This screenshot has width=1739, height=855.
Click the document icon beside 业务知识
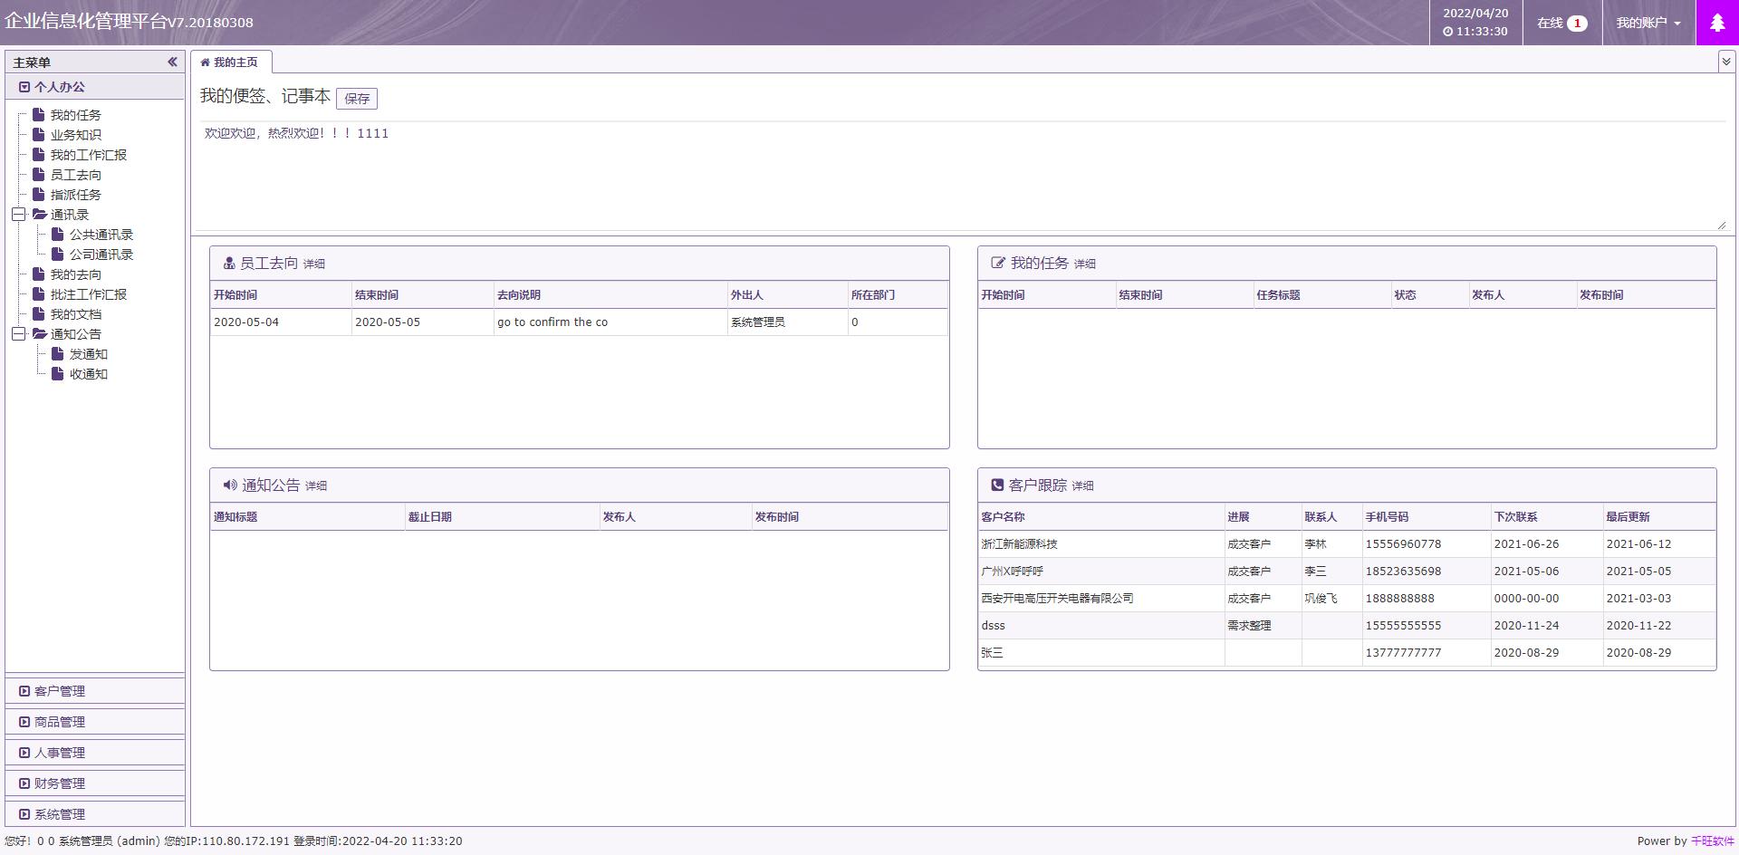click(38, 134)
